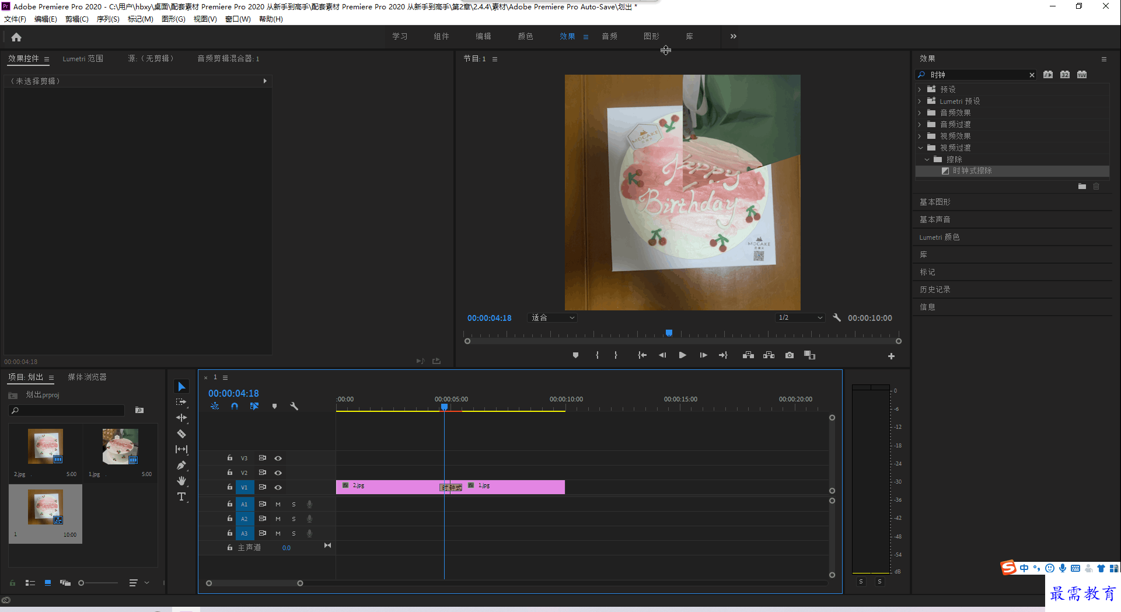Toggle V1 track output eye icon
1121x612 pixels.
tap(278, 487)
